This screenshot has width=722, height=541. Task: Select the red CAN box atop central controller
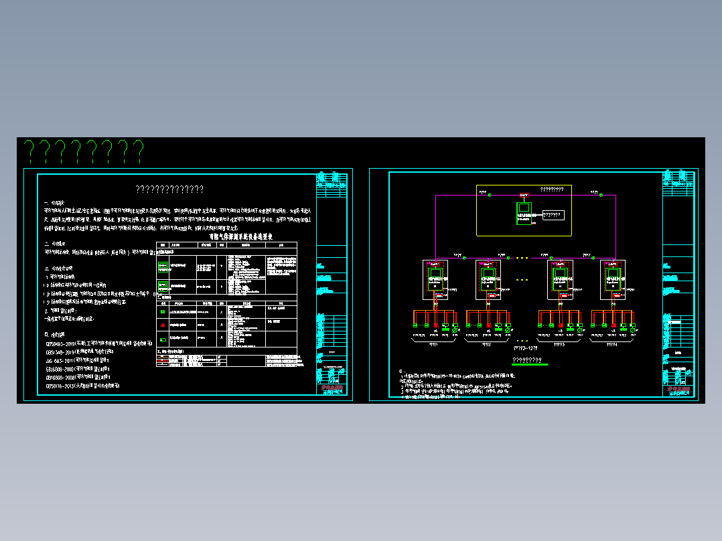(x=524, y=196)
